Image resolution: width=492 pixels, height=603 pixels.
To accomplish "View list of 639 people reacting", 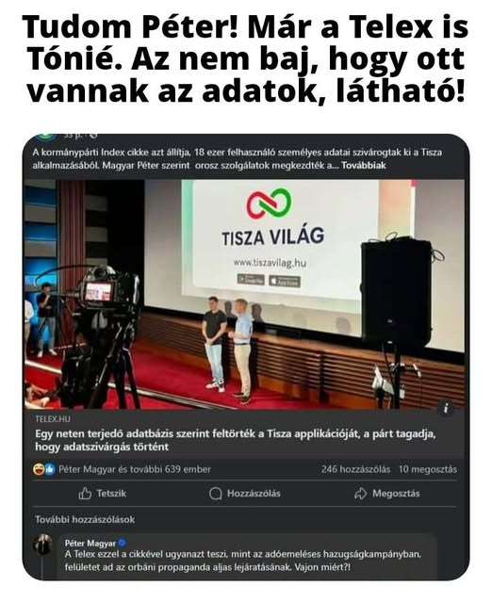I will click(x=135, y=469).
